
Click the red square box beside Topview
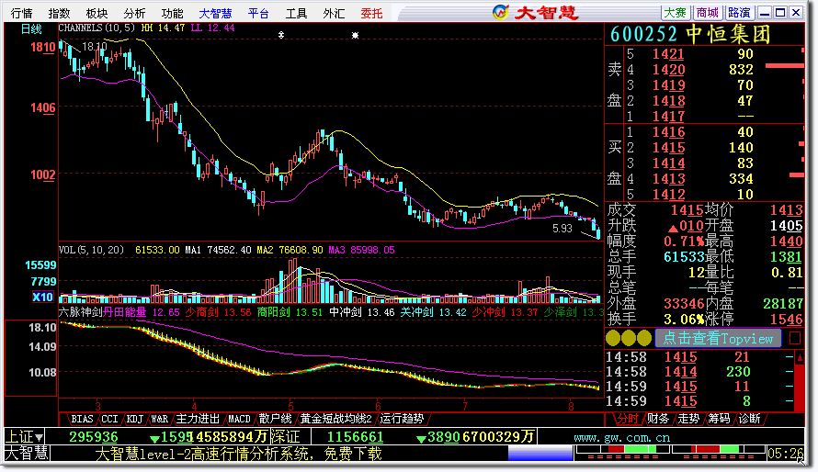coord(795,338)
